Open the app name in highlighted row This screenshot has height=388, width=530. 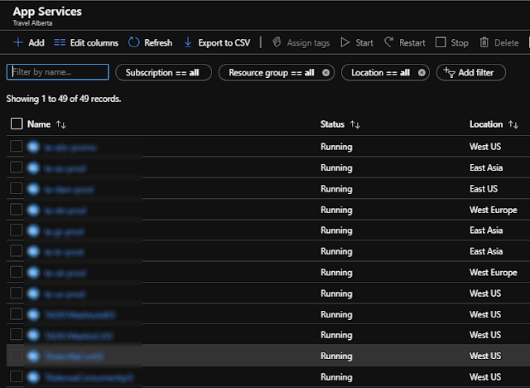click(74, 356)
